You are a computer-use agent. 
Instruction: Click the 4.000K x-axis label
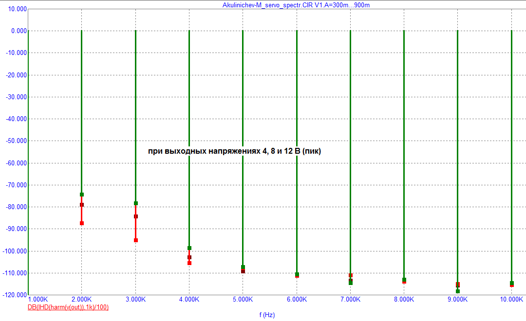point(189,299)
